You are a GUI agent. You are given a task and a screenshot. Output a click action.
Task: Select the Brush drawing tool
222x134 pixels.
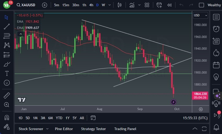point(7,64)
